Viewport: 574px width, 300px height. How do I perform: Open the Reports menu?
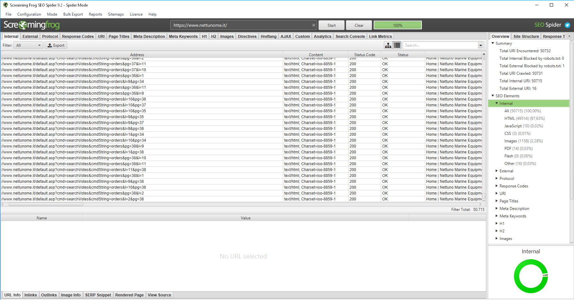[95, 14]
